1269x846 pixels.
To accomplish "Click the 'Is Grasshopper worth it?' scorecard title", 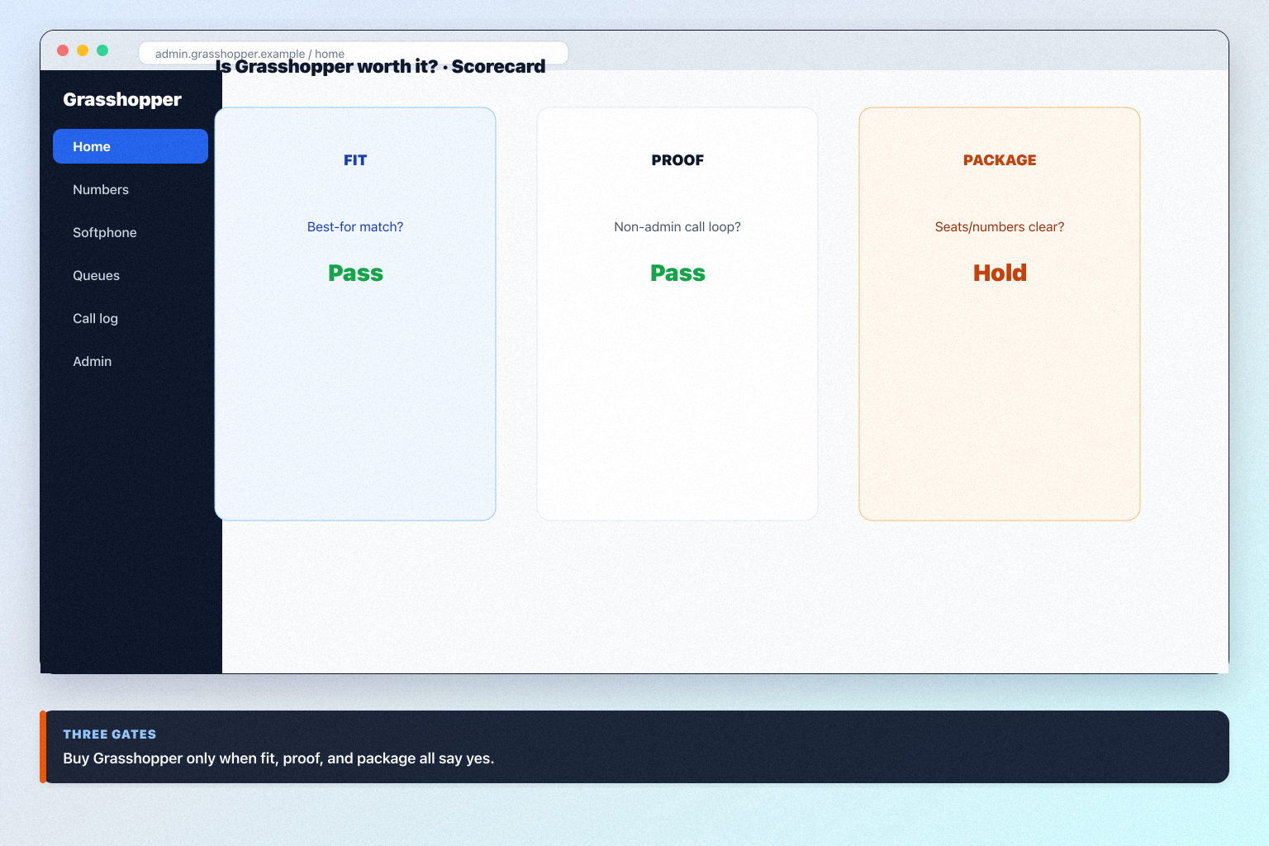I will pos(381,66).
